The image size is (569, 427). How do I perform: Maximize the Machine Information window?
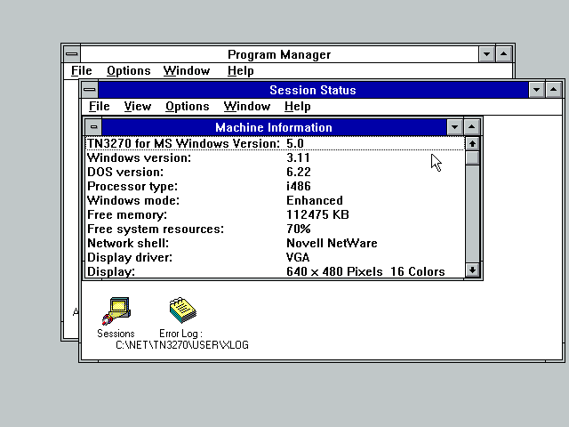pyautogui.click(x=472, y=127)
